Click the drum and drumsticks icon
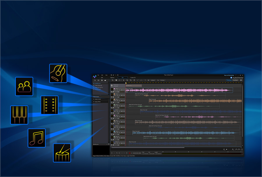Viewport: 262px width, 177px height. (62, 153)
